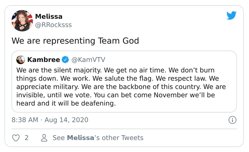
Task: Click the 8:38 AM time
Action: 25,120
